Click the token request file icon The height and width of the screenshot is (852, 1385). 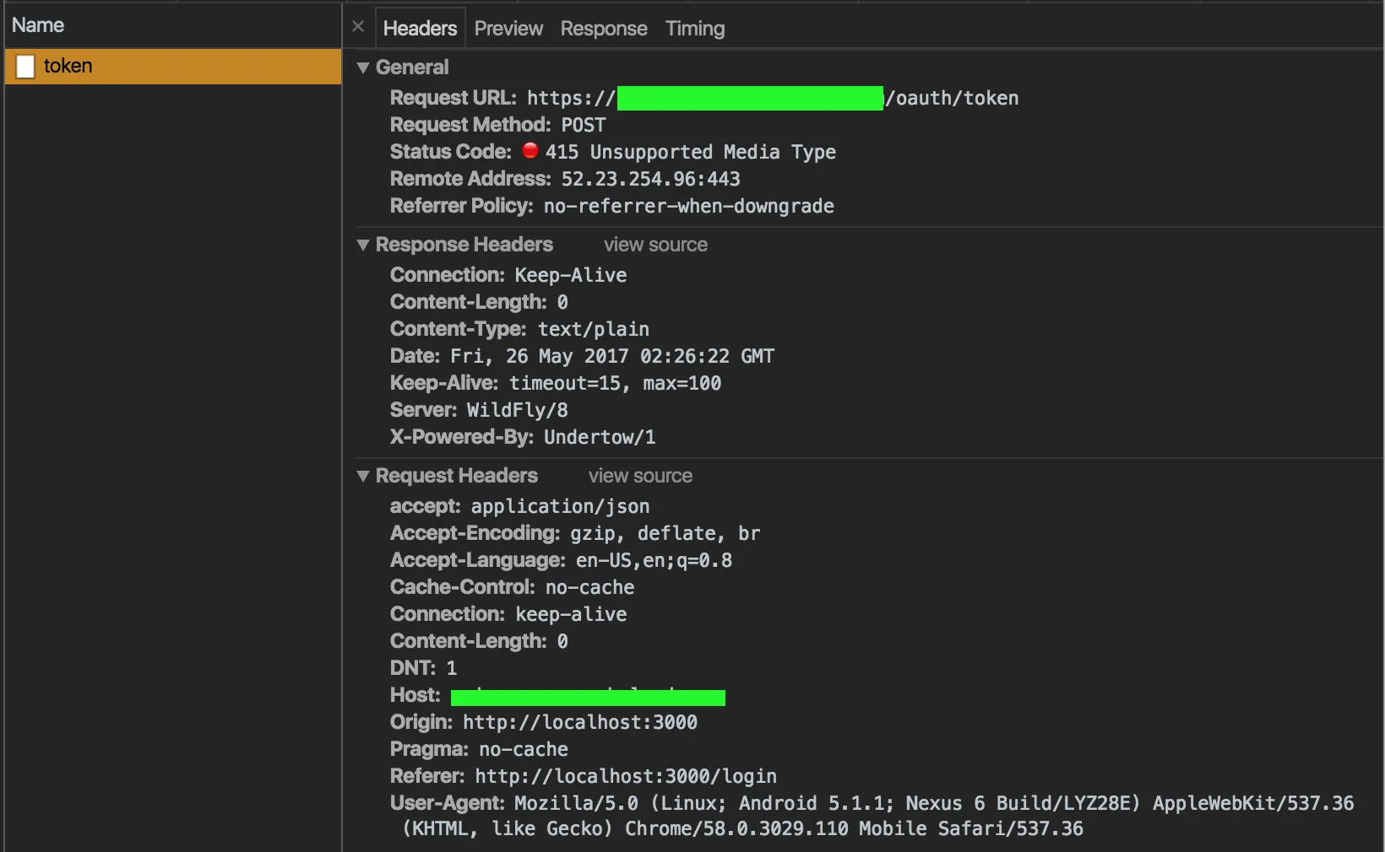click(26, 67)
